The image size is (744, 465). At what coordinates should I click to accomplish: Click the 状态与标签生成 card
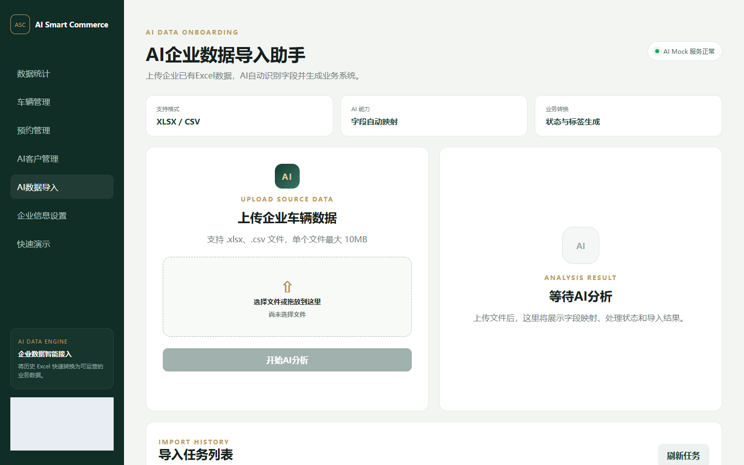(628, 116)
